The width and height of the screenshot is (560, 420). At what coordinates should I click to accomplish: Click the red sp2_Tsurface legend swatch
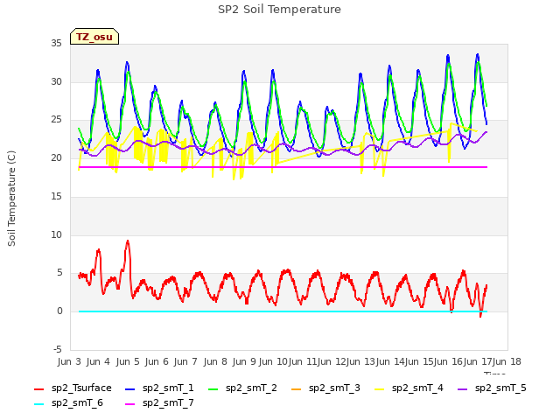pyautogui.click(x=38, y=388)
